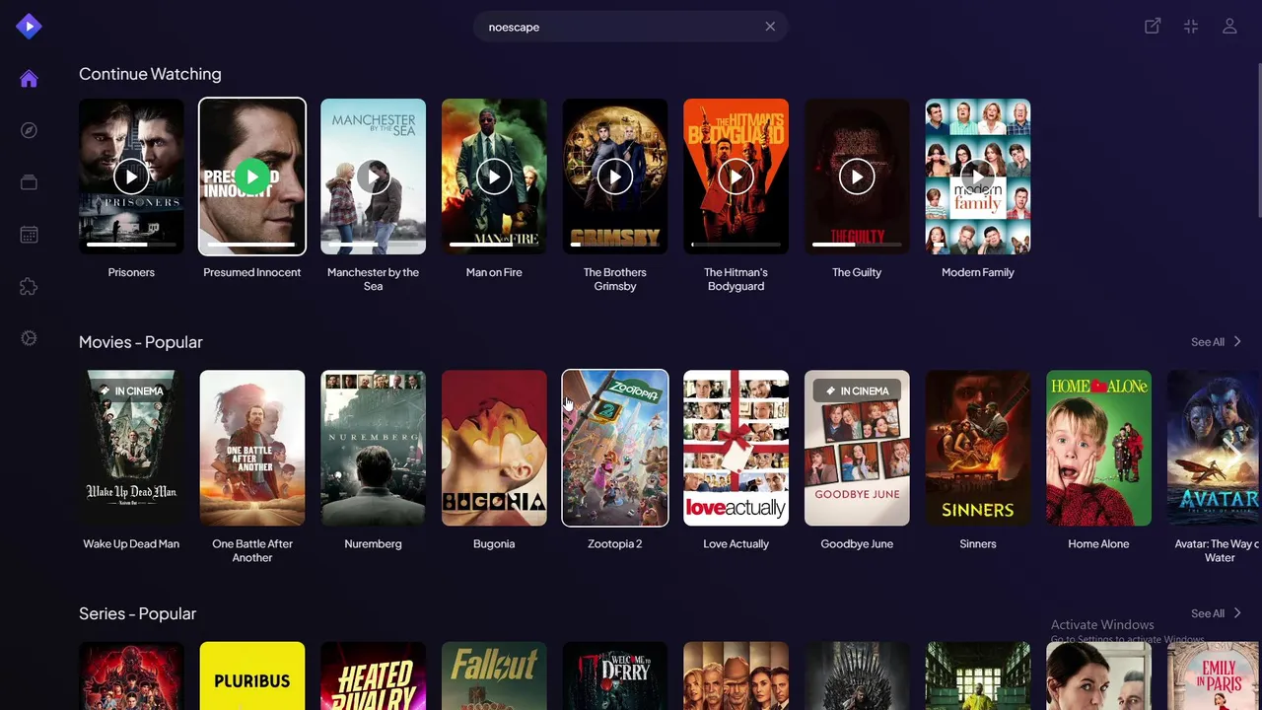Viewport: 1262px width, 710px height.
Task: Open Series - Popular See All link
Action: pos(1207,613)
